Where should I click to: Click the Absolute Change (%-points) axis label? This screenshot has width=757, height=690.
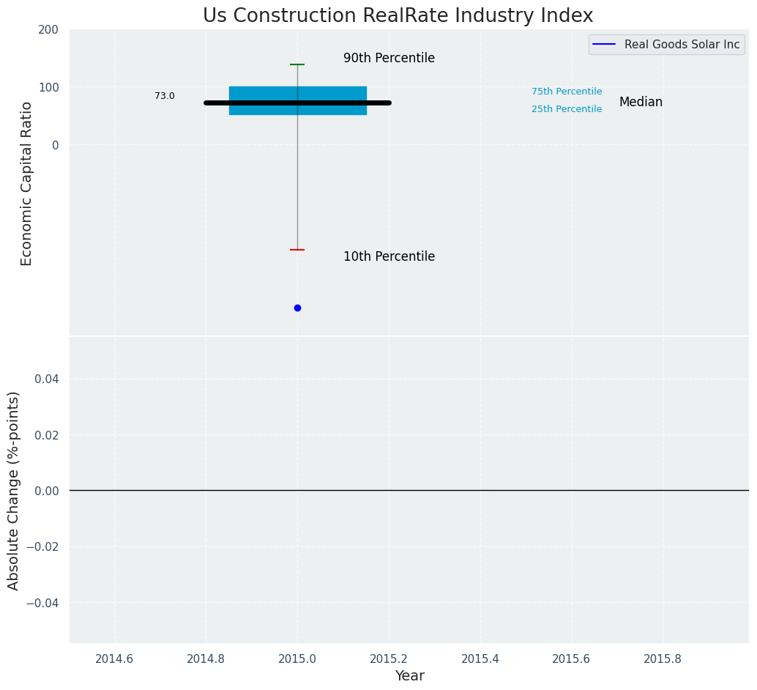[14, 490]
